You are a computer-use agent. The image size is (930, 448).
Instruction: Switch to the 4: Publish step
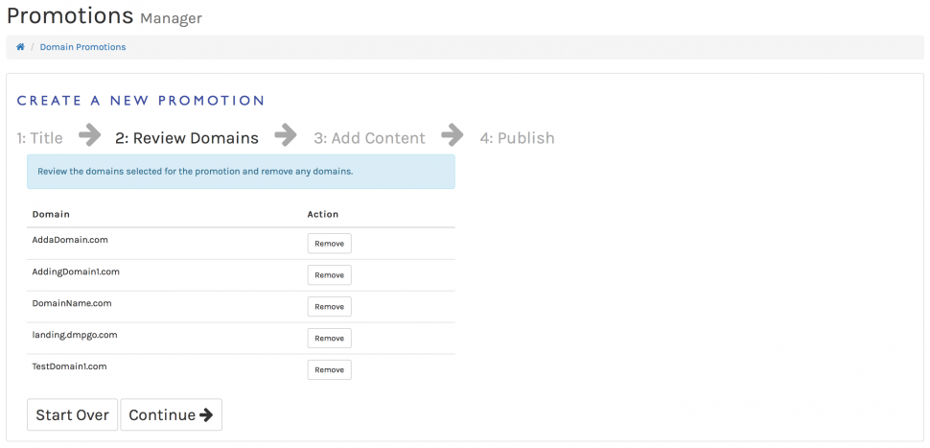point(517,138)
